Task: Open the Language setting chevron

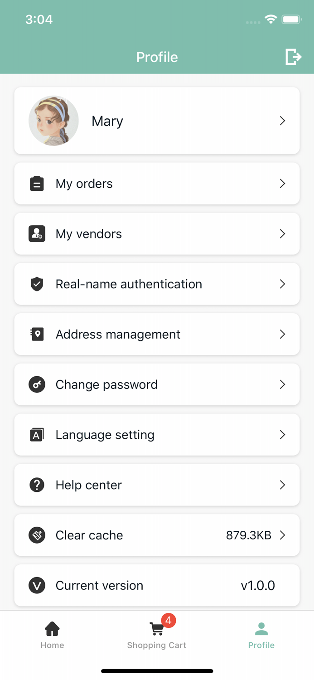Action: 282,434
